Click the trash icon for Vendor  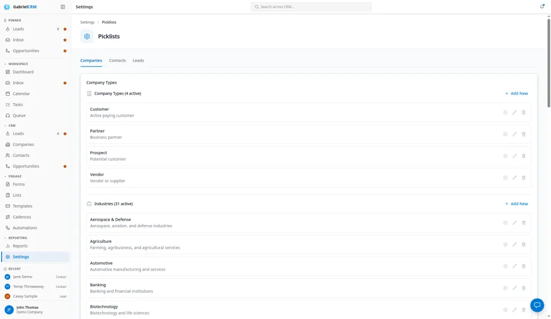[x=524, y=178]
